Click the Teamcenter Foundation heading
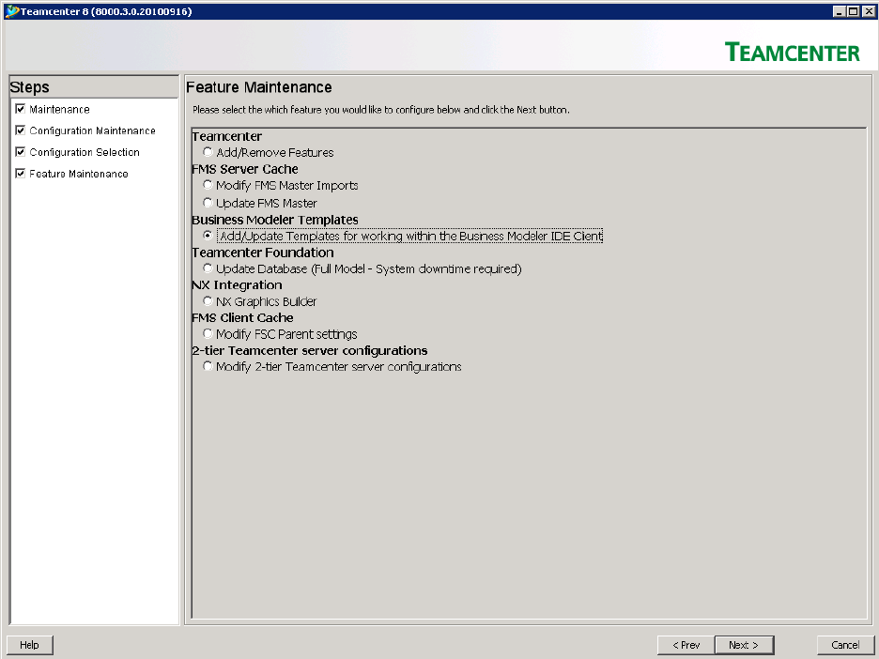 [x=263, y=253]
